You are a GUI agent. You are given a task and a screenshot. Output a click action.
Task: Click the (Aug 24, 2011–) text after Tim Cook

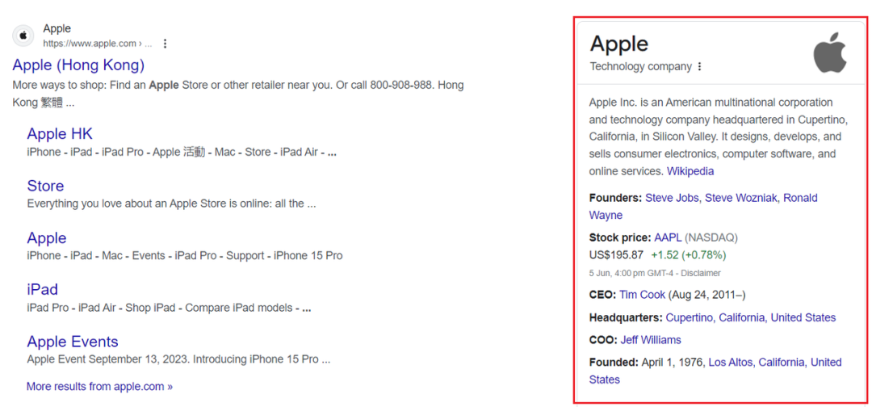point(706,295)
